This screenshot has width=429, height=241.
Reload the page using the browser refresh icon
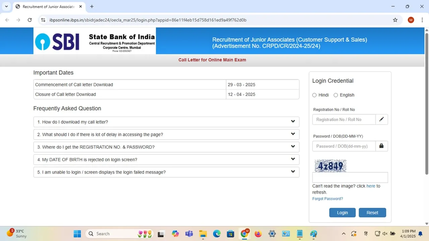pos(29,20)
